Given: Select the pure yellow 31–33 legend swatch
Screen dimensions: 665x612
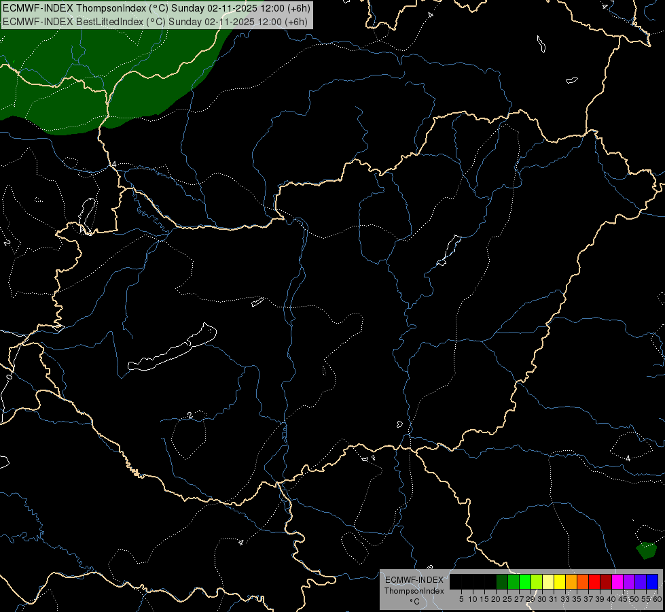Looking at the screenshot, I should [560, 582].
